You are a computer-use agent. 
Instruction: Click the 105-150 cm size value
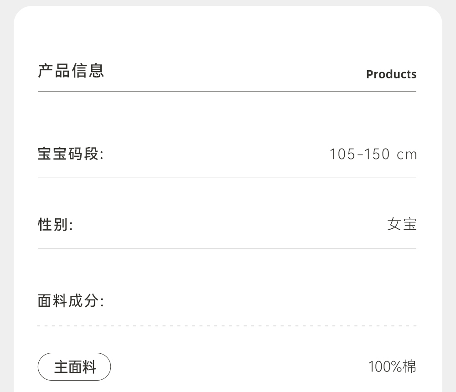(x=373, y=155)
